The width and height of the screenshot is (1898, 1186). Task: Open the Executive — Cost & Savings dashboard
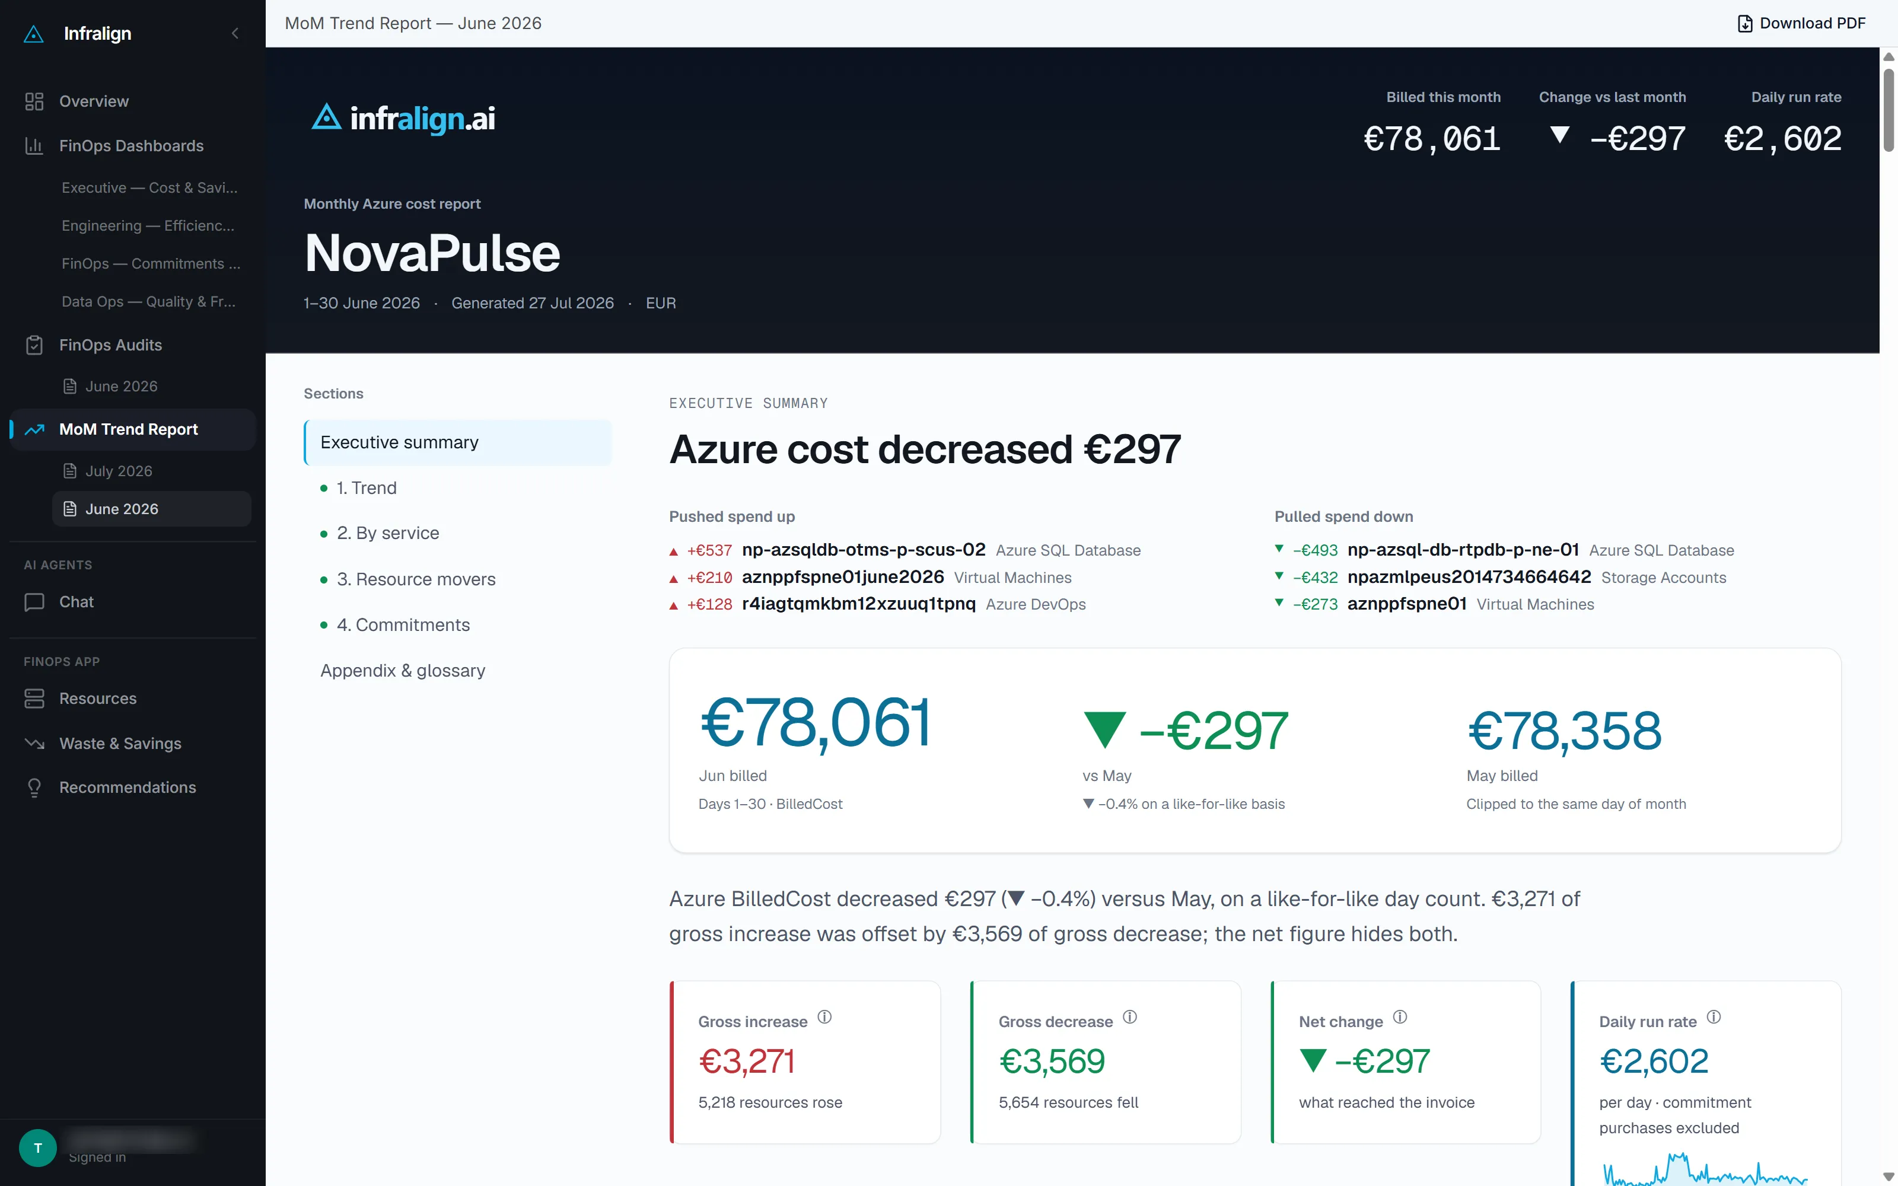[x=149, y=187]
